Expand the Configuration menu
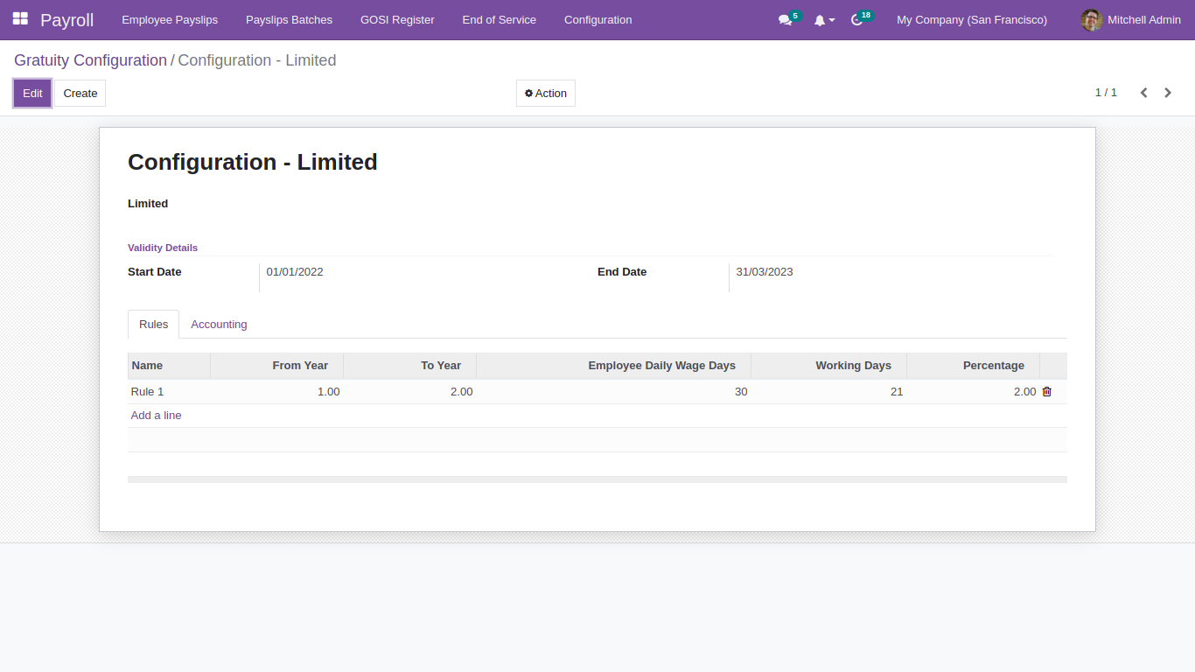1195x672 pixels. 597,20
